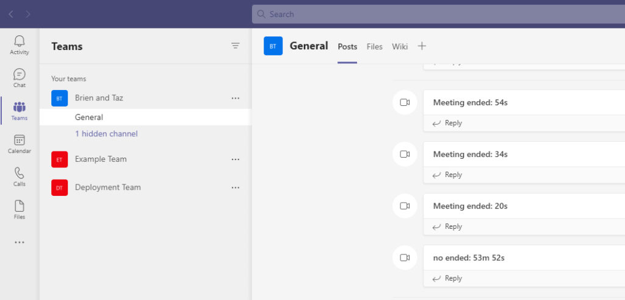
Task: Click in the Search box
Action: pyautogui.click(x=438, y=15)
